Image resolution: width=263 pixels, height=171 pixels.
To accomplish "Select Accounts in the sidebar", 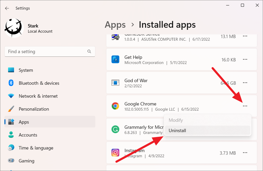I will tap(28, 135).
